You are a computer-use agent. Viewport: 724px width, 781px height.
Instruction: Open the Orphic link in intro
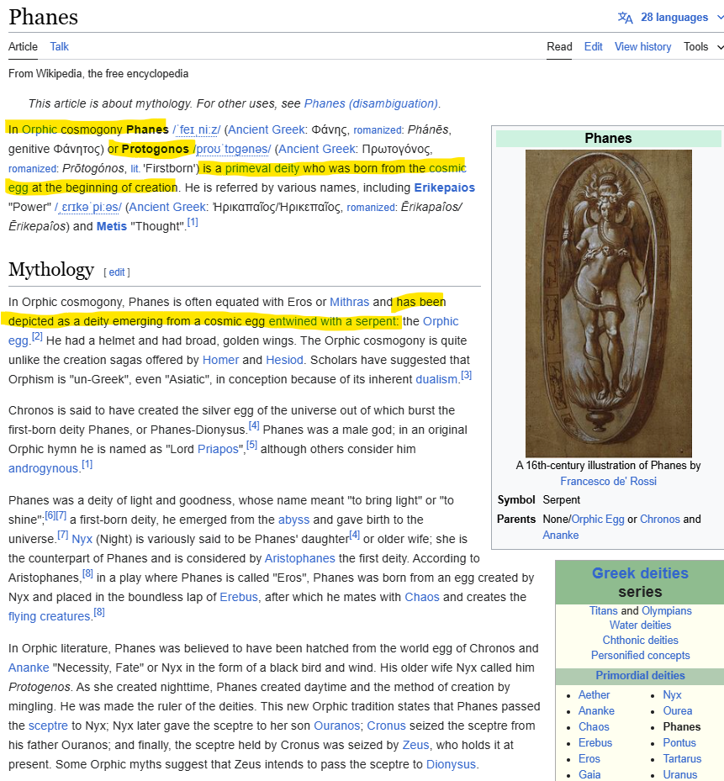click(40, 129)
